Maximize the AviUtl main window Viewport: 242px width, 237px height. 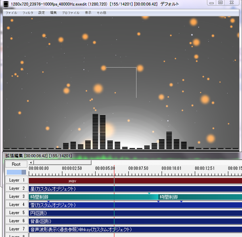(220, 3)
